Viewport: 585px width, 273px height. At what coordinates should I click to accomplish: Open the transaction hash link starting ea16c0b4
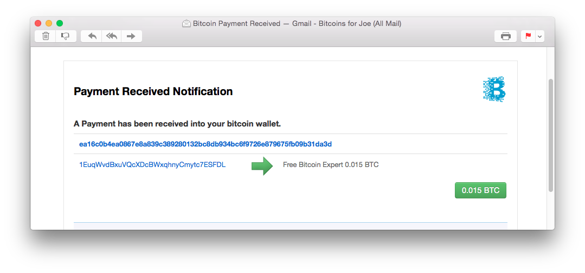point(205,144)
